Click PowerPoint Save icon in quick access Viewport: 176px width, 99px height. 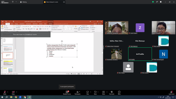click(x=2, y=21)
